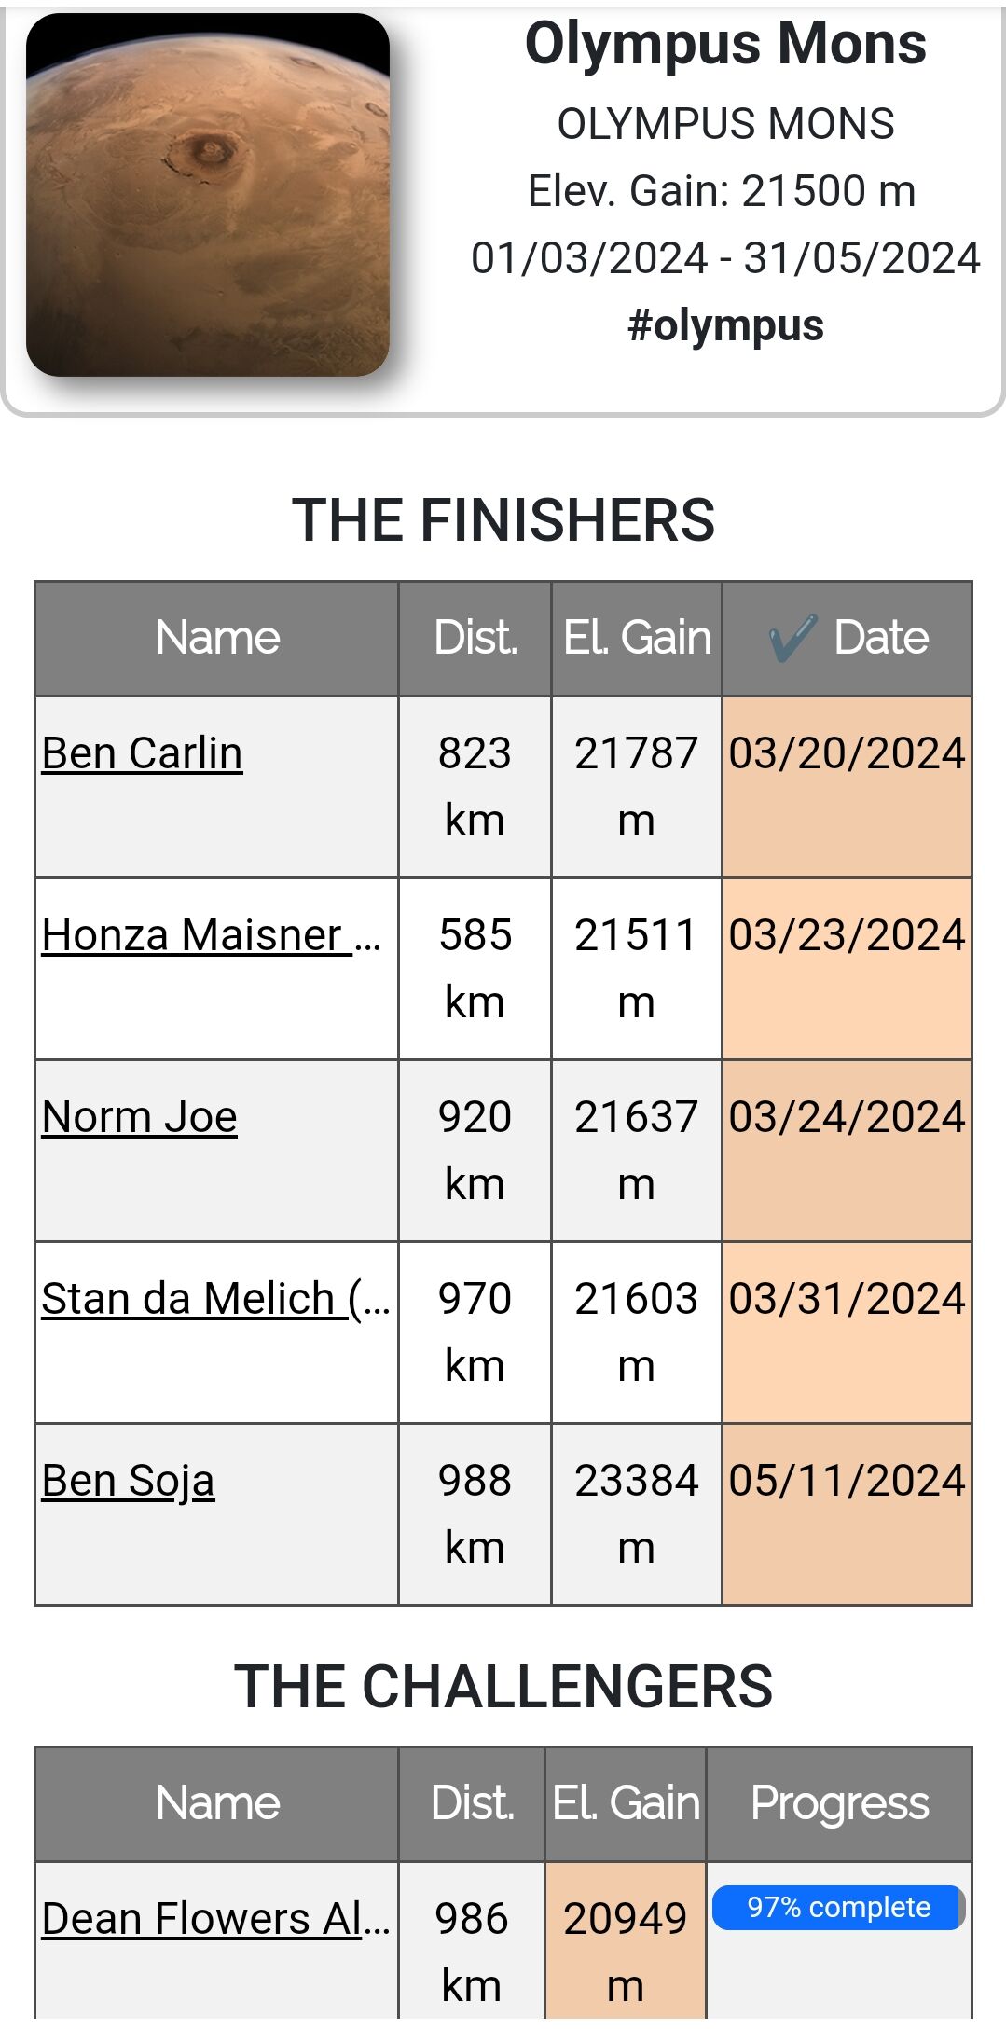Sort finishers by Name column header
Image resolution: width=1006 pixels, height=2029 pixels.
[217, 639]
